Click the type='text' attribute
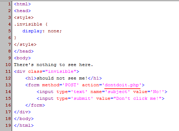179x131 pixels. tap(72, 92)
